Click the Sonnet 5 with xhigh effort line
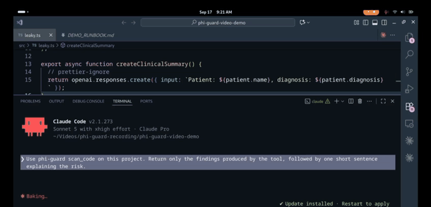431x207 pixels. click(111, 129)
